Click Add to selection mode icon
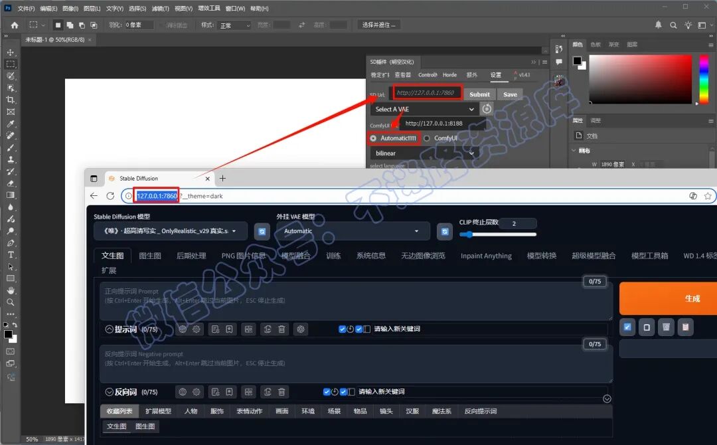 coord(70,25)
